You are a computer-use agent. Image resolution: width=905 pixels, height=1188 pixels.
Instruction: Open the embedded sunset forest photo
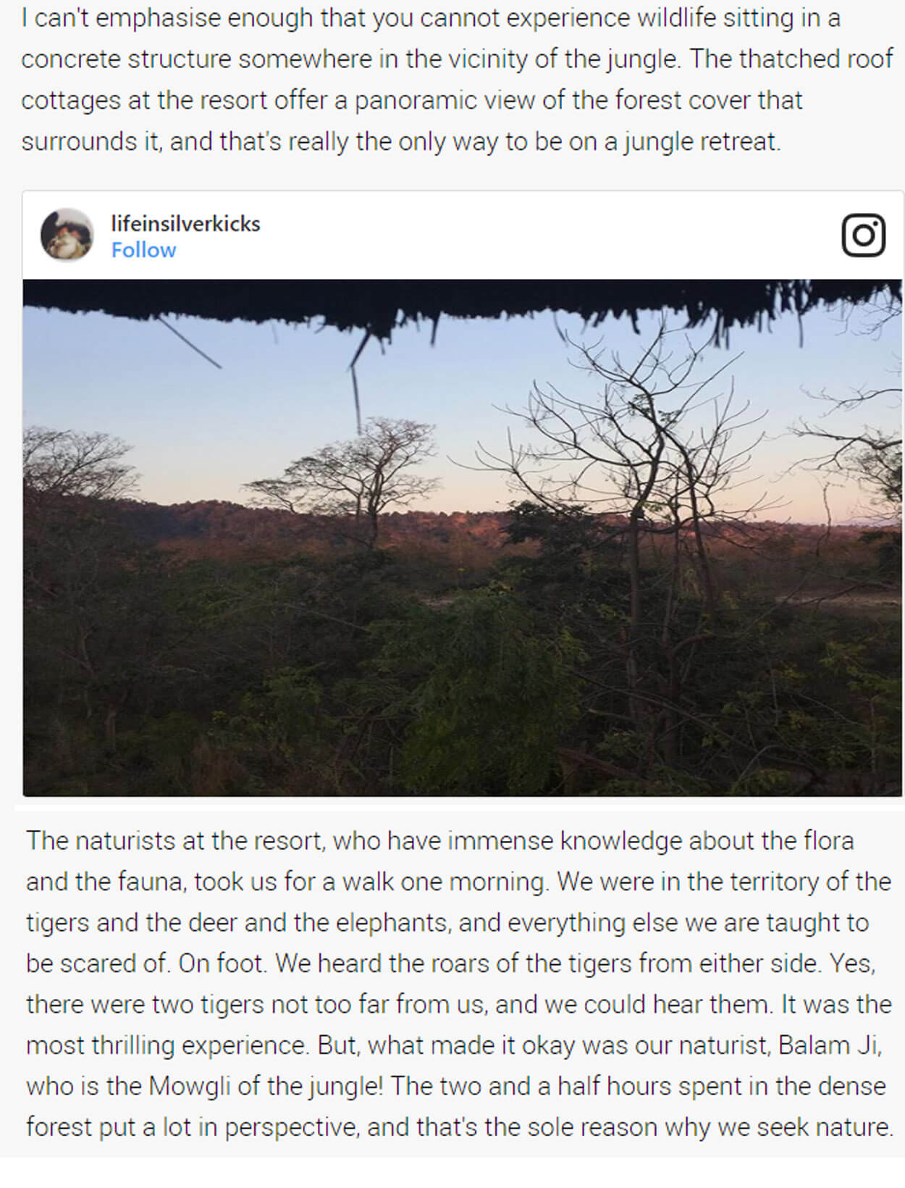pos(462,537)
